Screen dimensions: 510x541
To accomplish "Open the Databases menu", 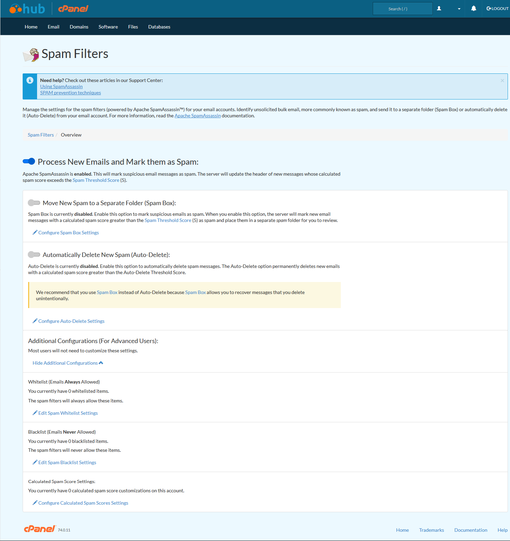I will coord(159,27).
